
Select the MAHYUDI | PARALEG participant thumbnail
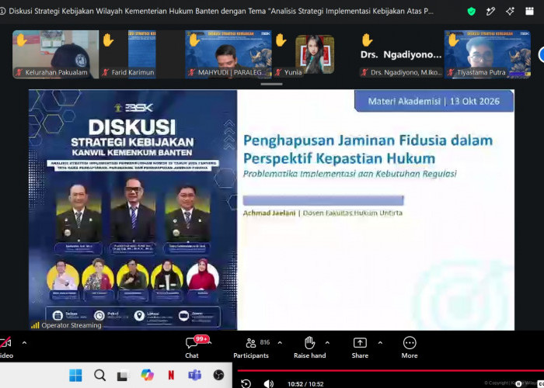coord(228,54)
